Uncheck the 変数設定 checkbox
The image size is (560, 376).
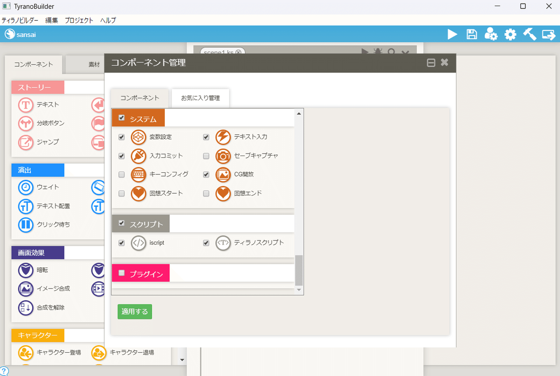(122, 137)
